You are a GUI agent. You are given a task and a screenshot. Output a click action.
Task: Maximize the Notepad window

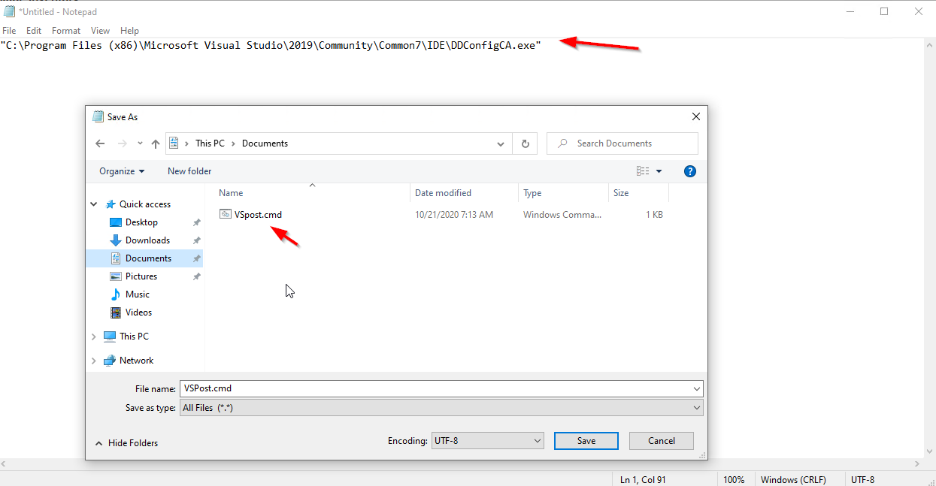coord(884,11)
